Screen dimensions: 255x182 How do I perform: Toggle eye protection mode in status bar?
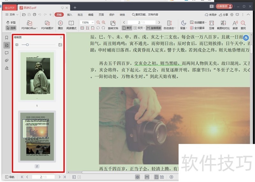[137, 177]
